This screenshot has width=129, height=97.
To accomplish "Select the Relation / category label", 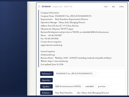I will click(x=46, y=93).
